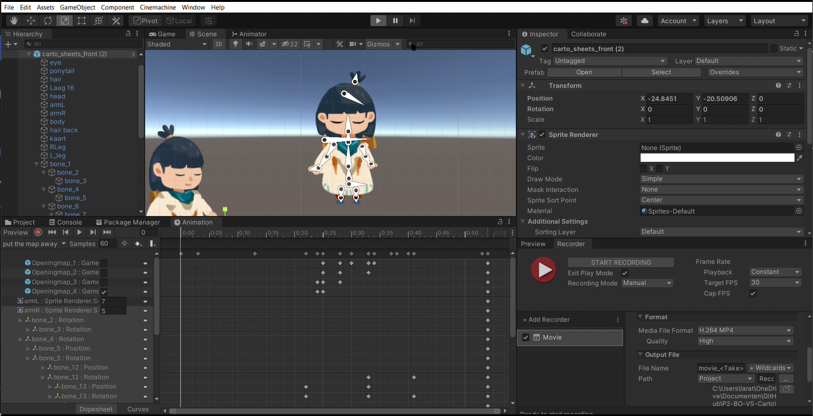Select the Hand tool in toolbar
The image size is (813, 416).
coord(13,21)
